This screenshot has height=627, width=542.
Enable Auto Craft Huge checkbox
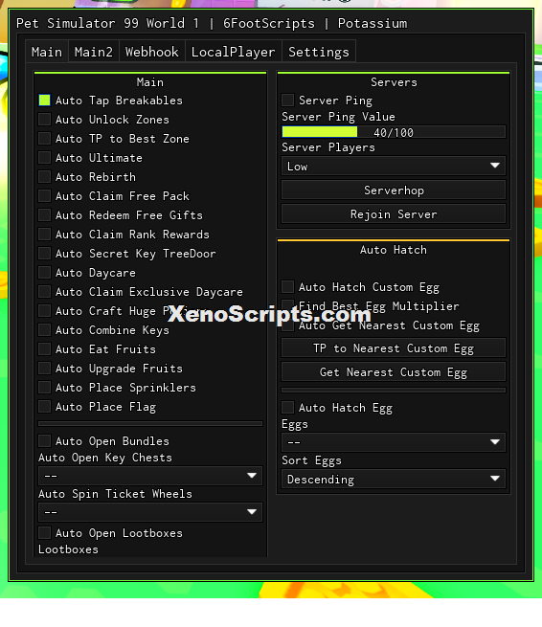coord(44,311)
